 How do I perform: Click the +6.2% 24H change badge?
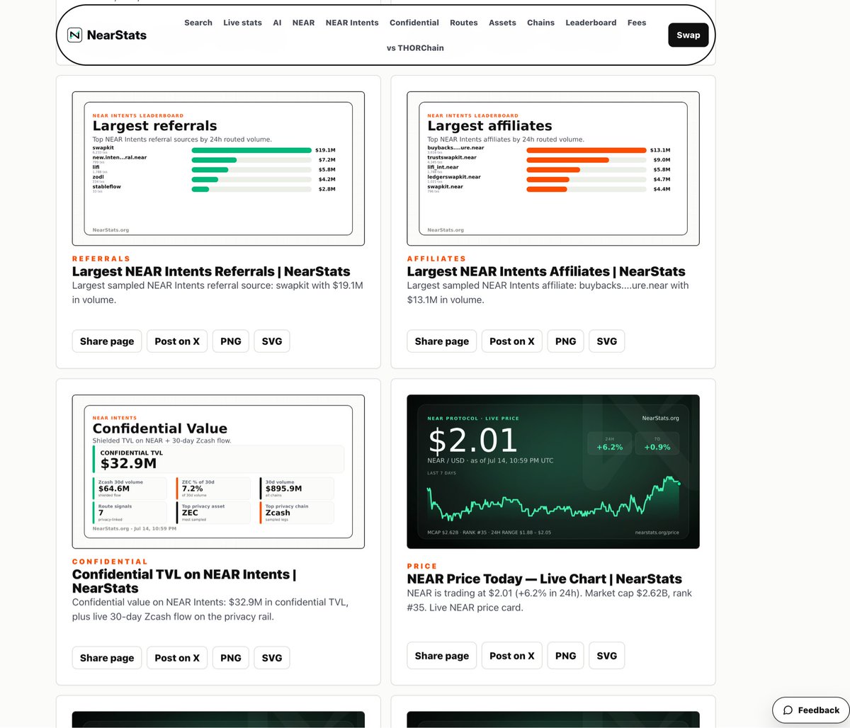[610, 444]
